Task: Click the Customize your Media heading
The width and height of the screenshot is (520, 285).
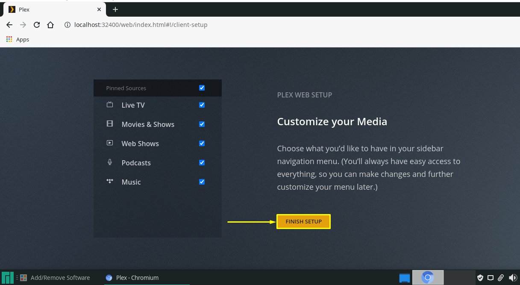Action: coord(332,122)
